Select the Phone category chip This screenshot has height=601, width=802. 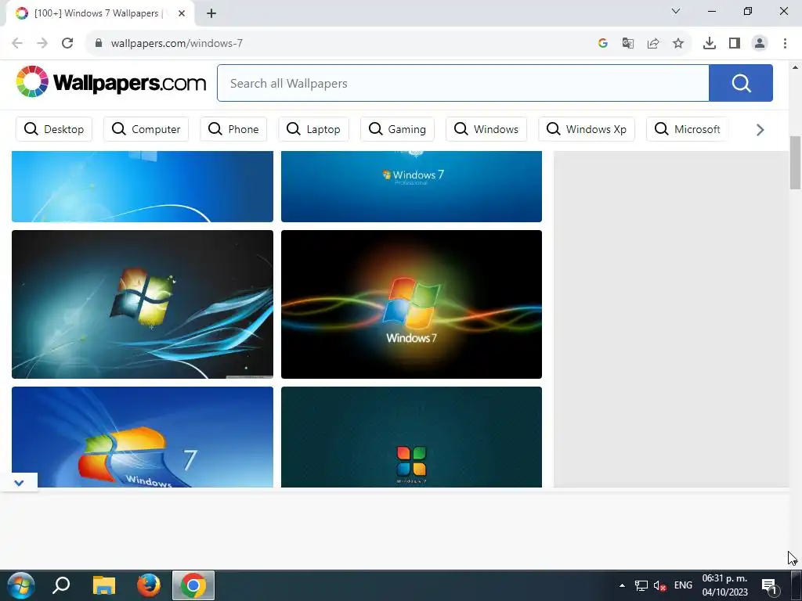click(233, 129)
